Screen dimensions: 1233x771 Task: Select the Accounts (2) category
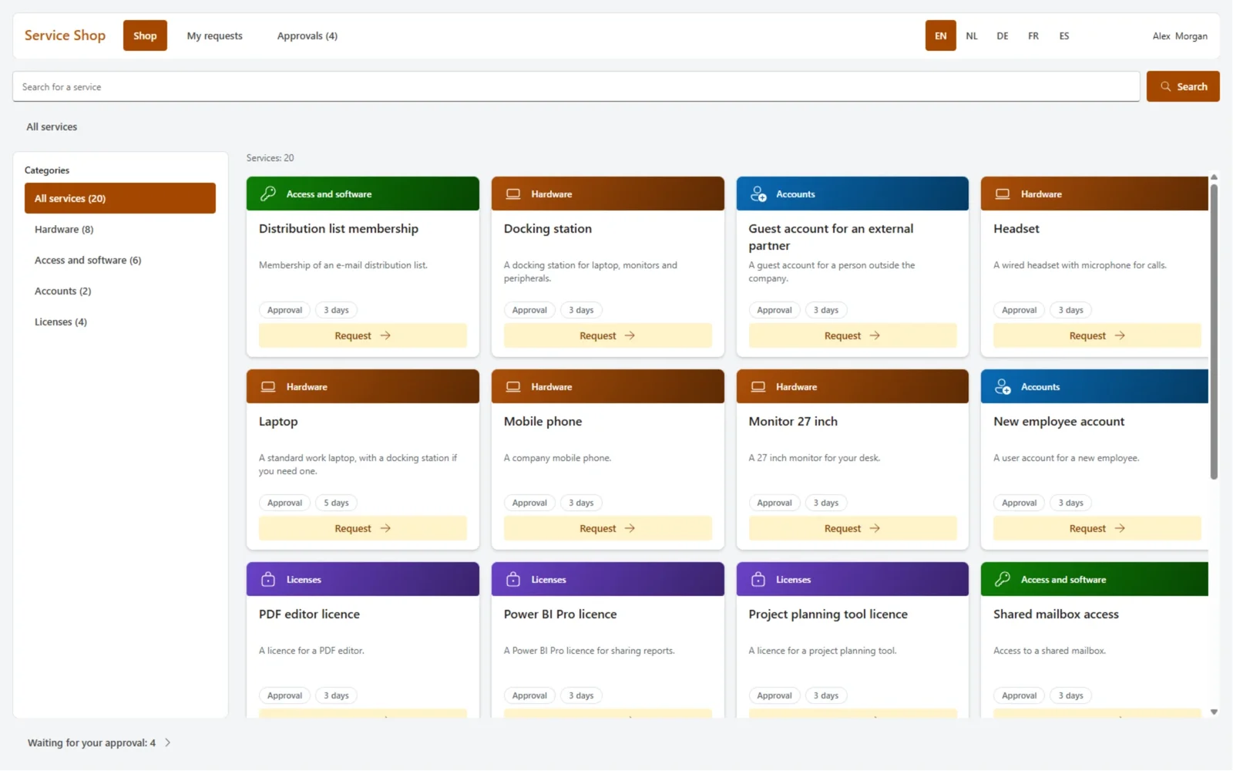click(120, 291)
